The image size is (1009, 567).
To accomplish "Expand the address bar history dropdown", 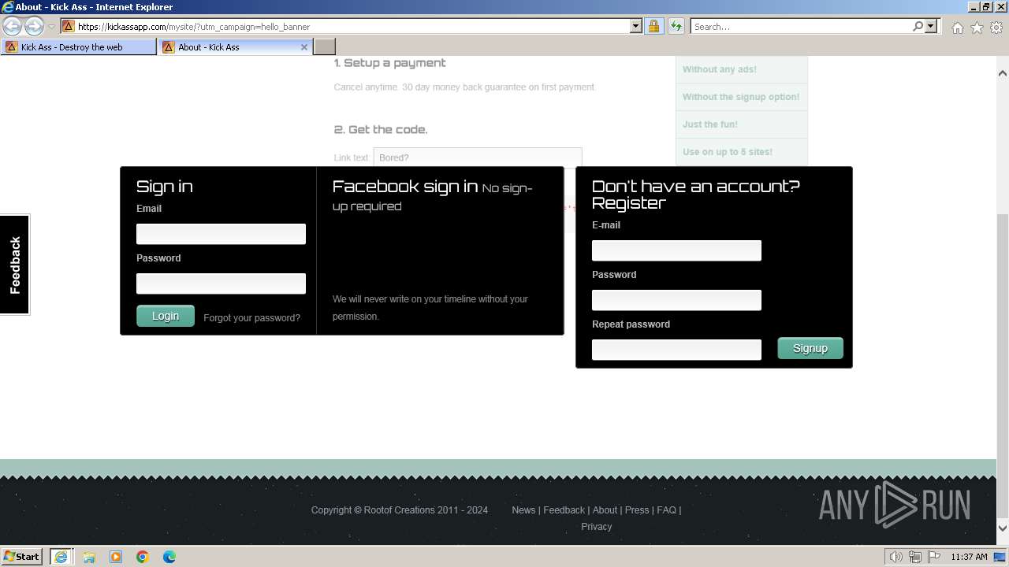I will [636, 26].
